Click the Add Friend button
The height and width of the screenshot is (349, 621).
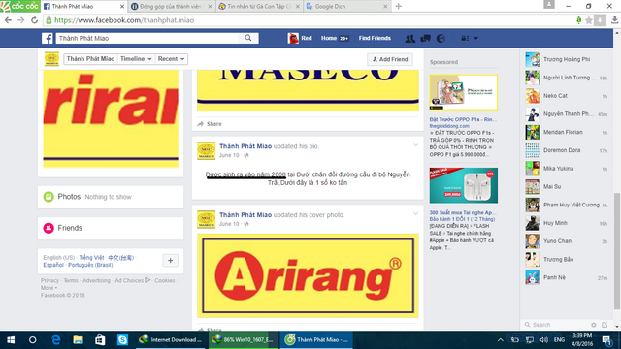390,59
